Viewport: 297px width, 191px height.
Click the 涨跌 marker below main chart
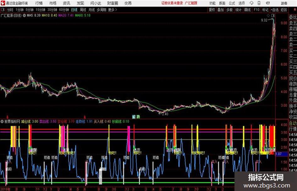click(x=136, y=117)
